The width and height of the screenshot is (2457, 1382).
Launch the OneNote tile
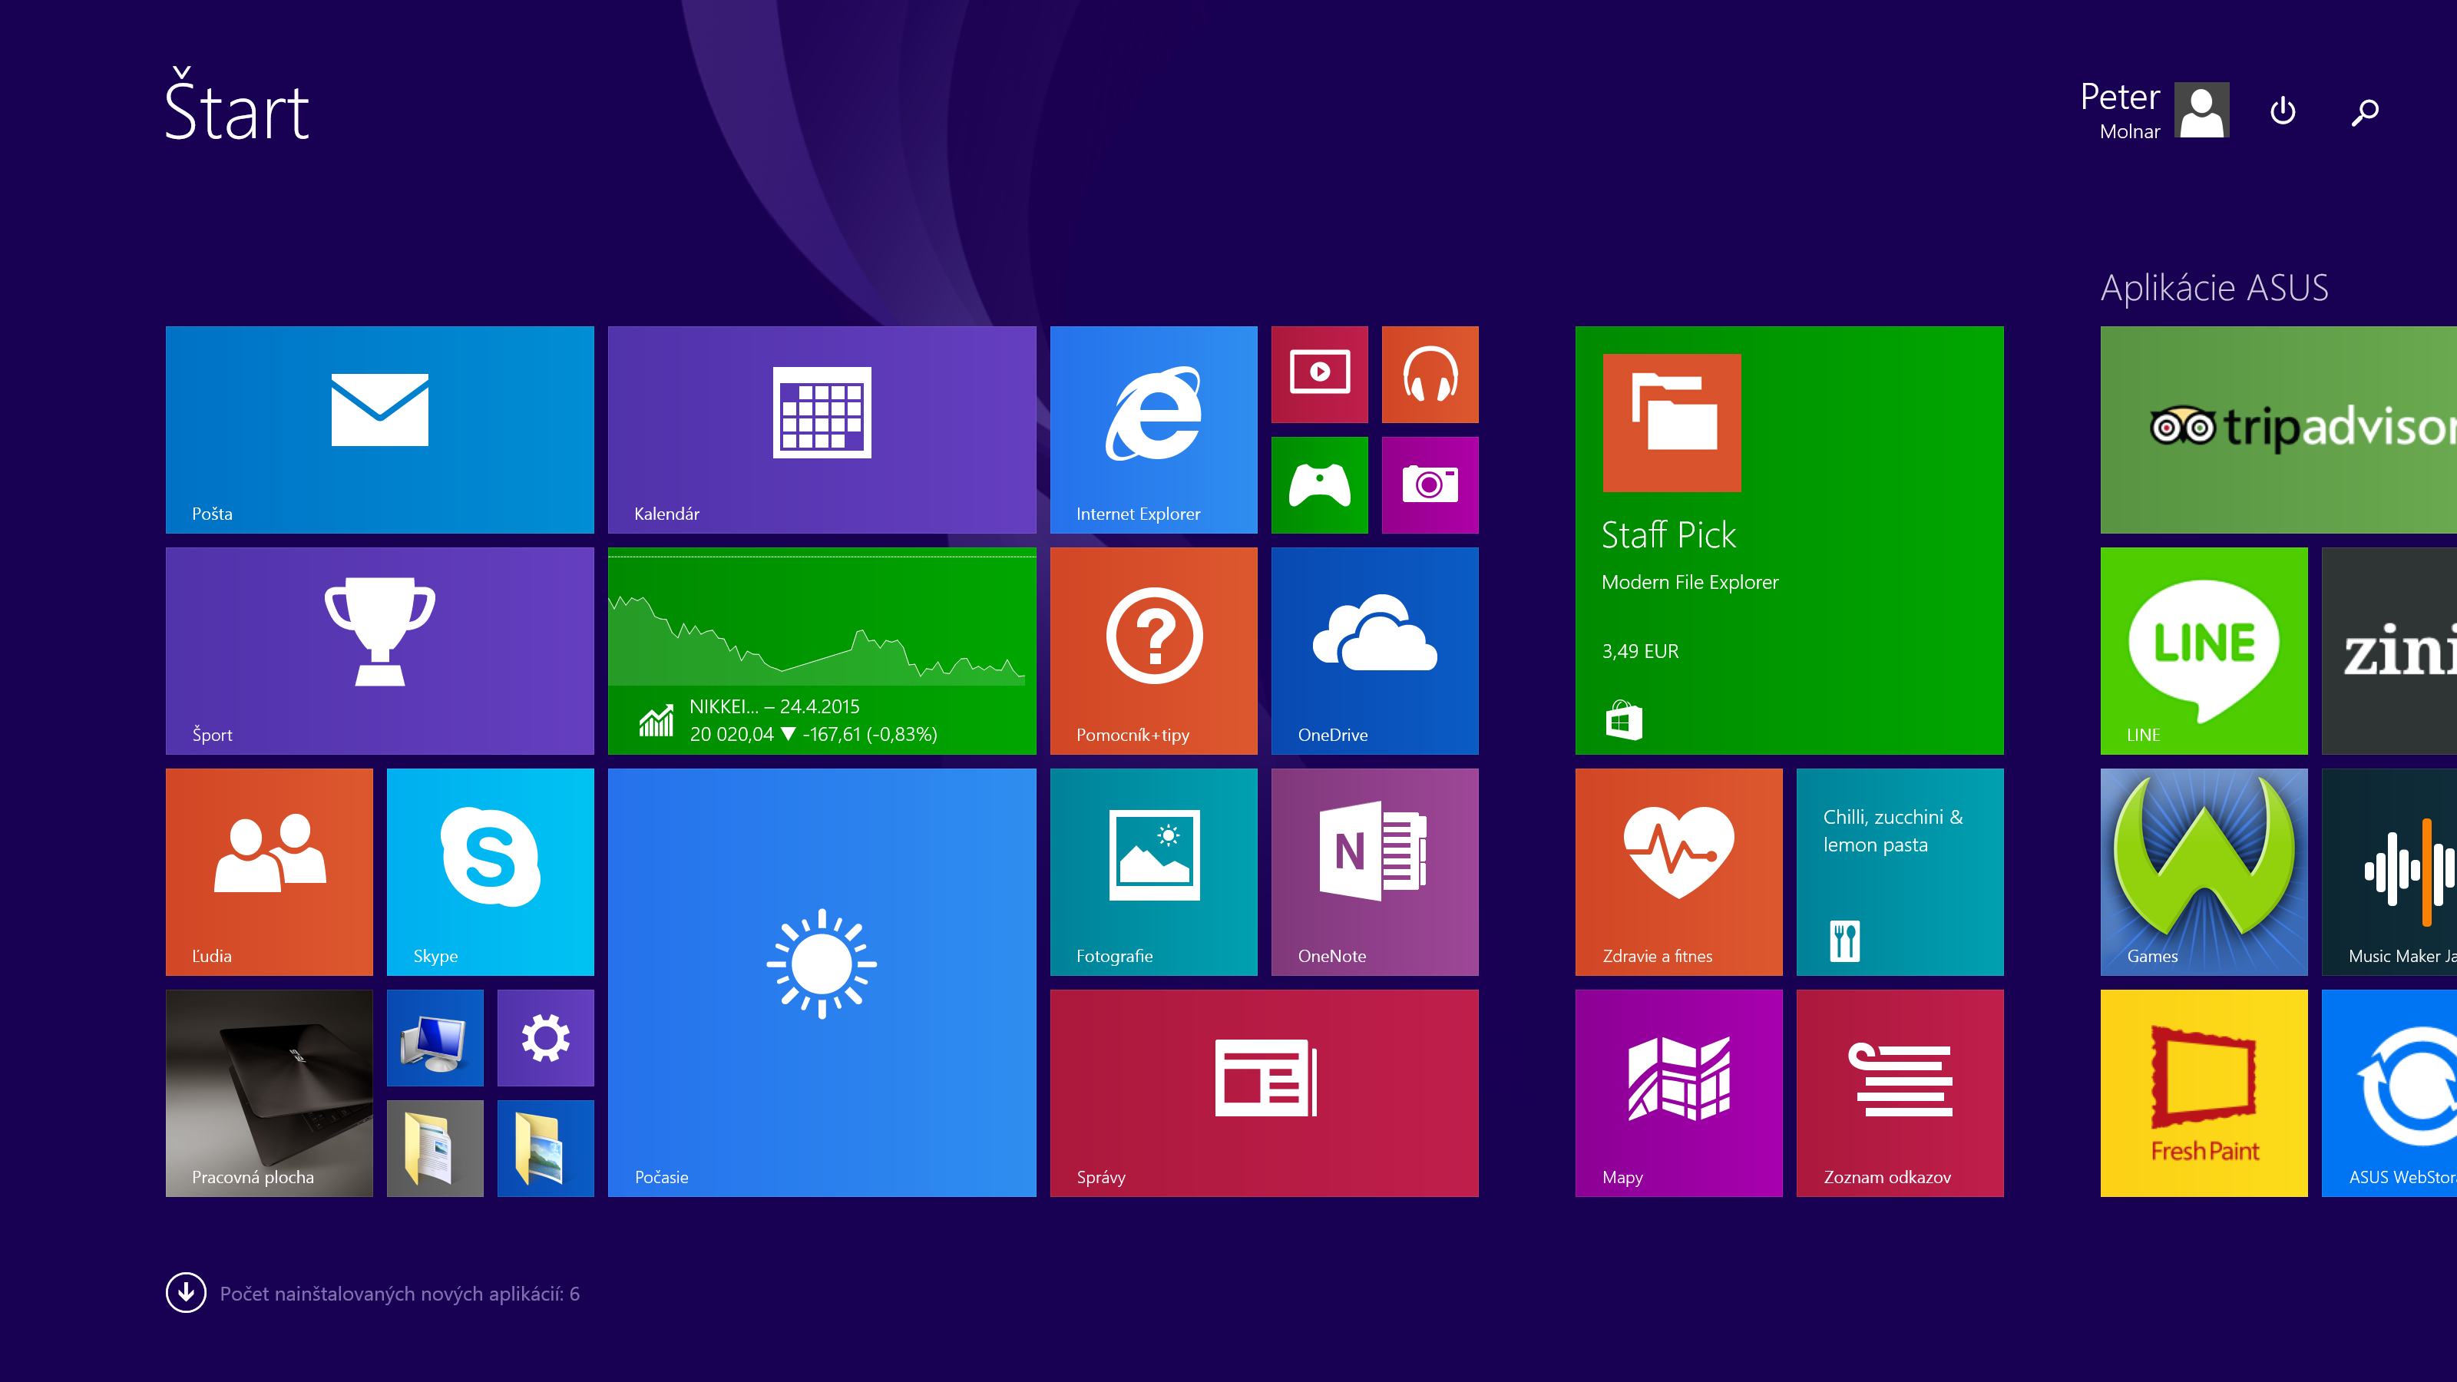[1374, 871]
